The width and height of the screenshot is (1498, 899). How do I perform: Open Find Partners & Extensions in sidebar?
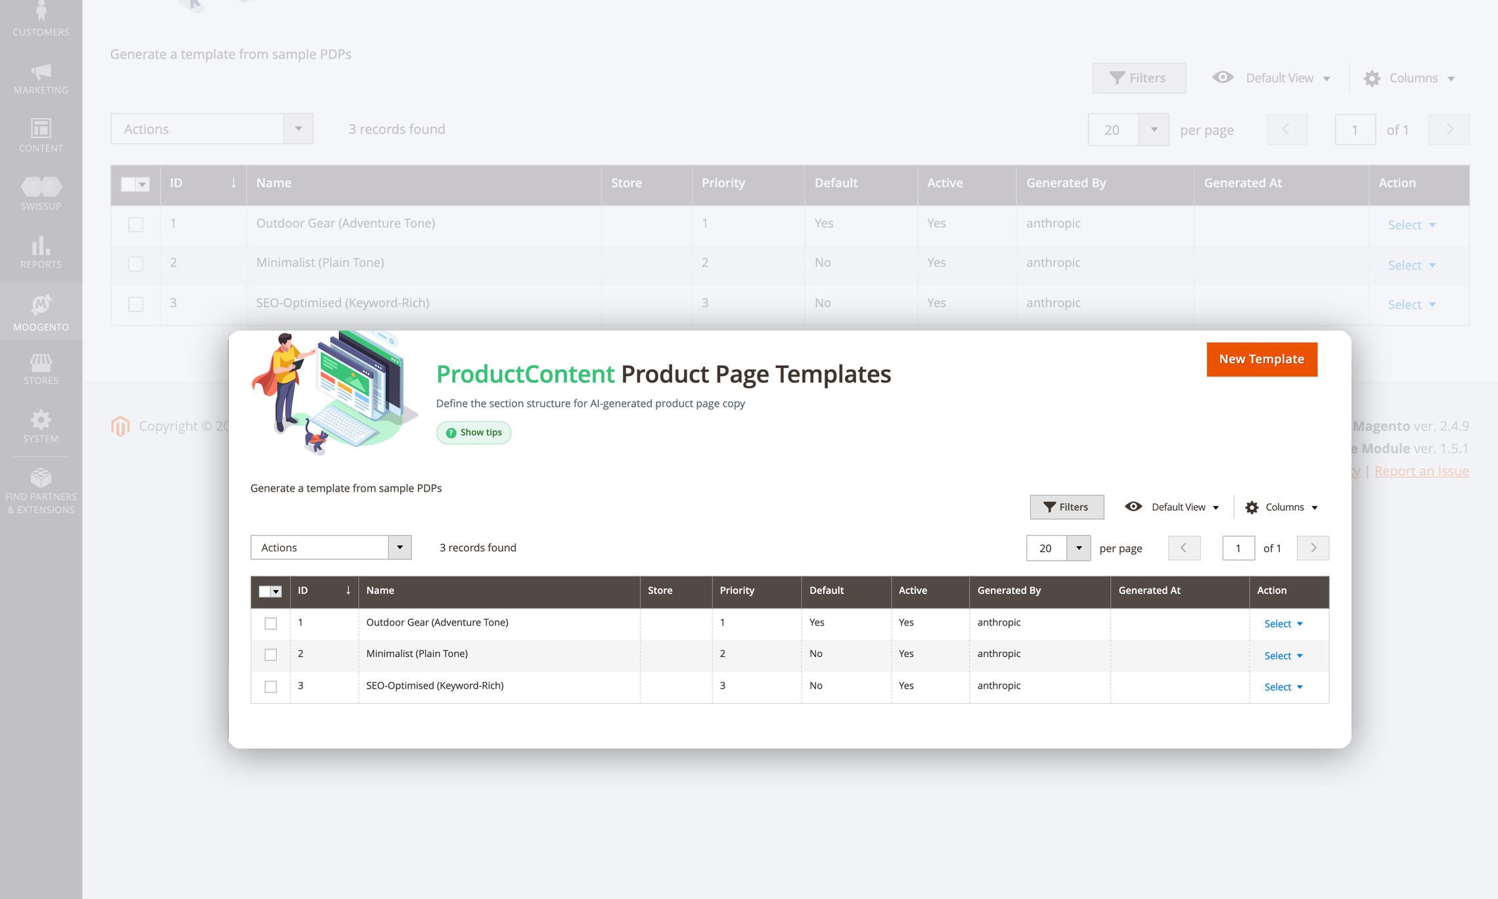41,491
